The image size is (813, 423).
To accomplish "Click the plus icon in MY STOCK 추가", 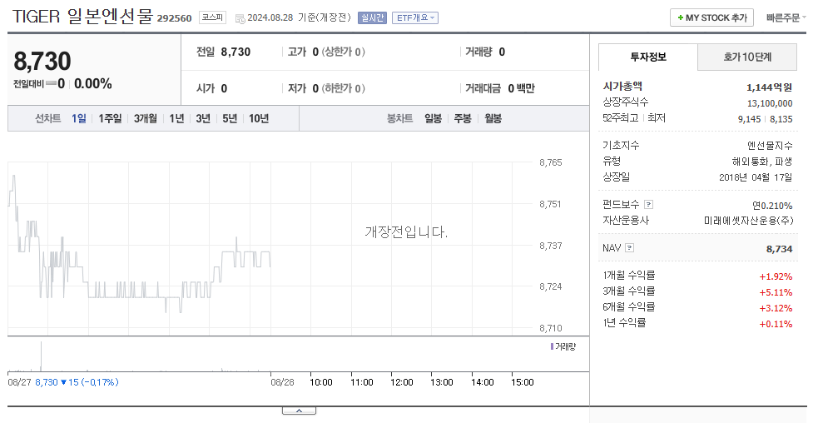I will tap(680, 17).
